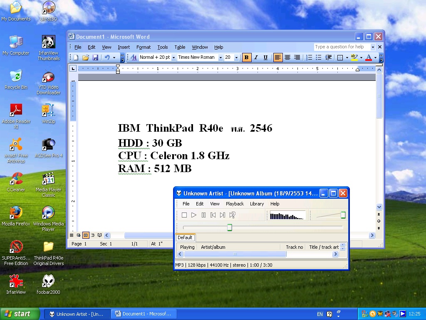
Task: Apply bulleted list formatting
Action: click(x=319, y=57)
